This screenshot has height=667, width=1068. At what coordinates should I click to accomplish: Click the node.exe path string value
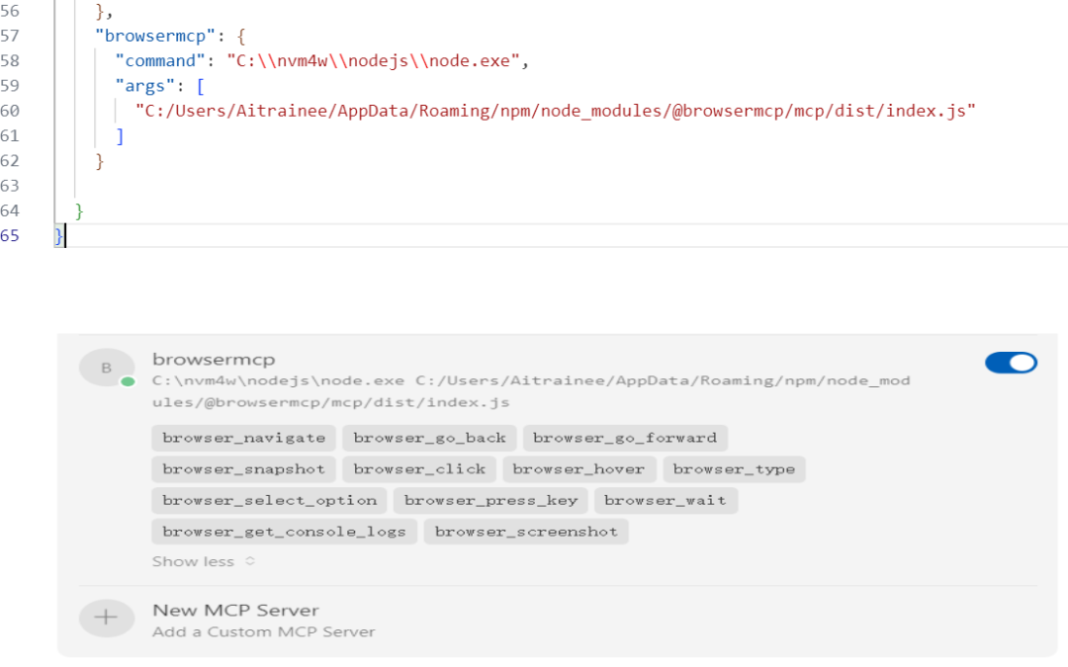tap(373, 60)
